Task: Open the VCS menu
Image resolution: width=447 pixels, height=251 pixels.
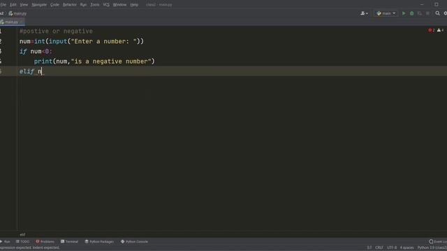Action: coord(106,5)
